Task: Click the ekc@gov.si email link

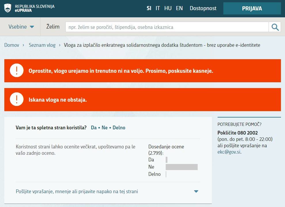Action: [x=229, y=152]
